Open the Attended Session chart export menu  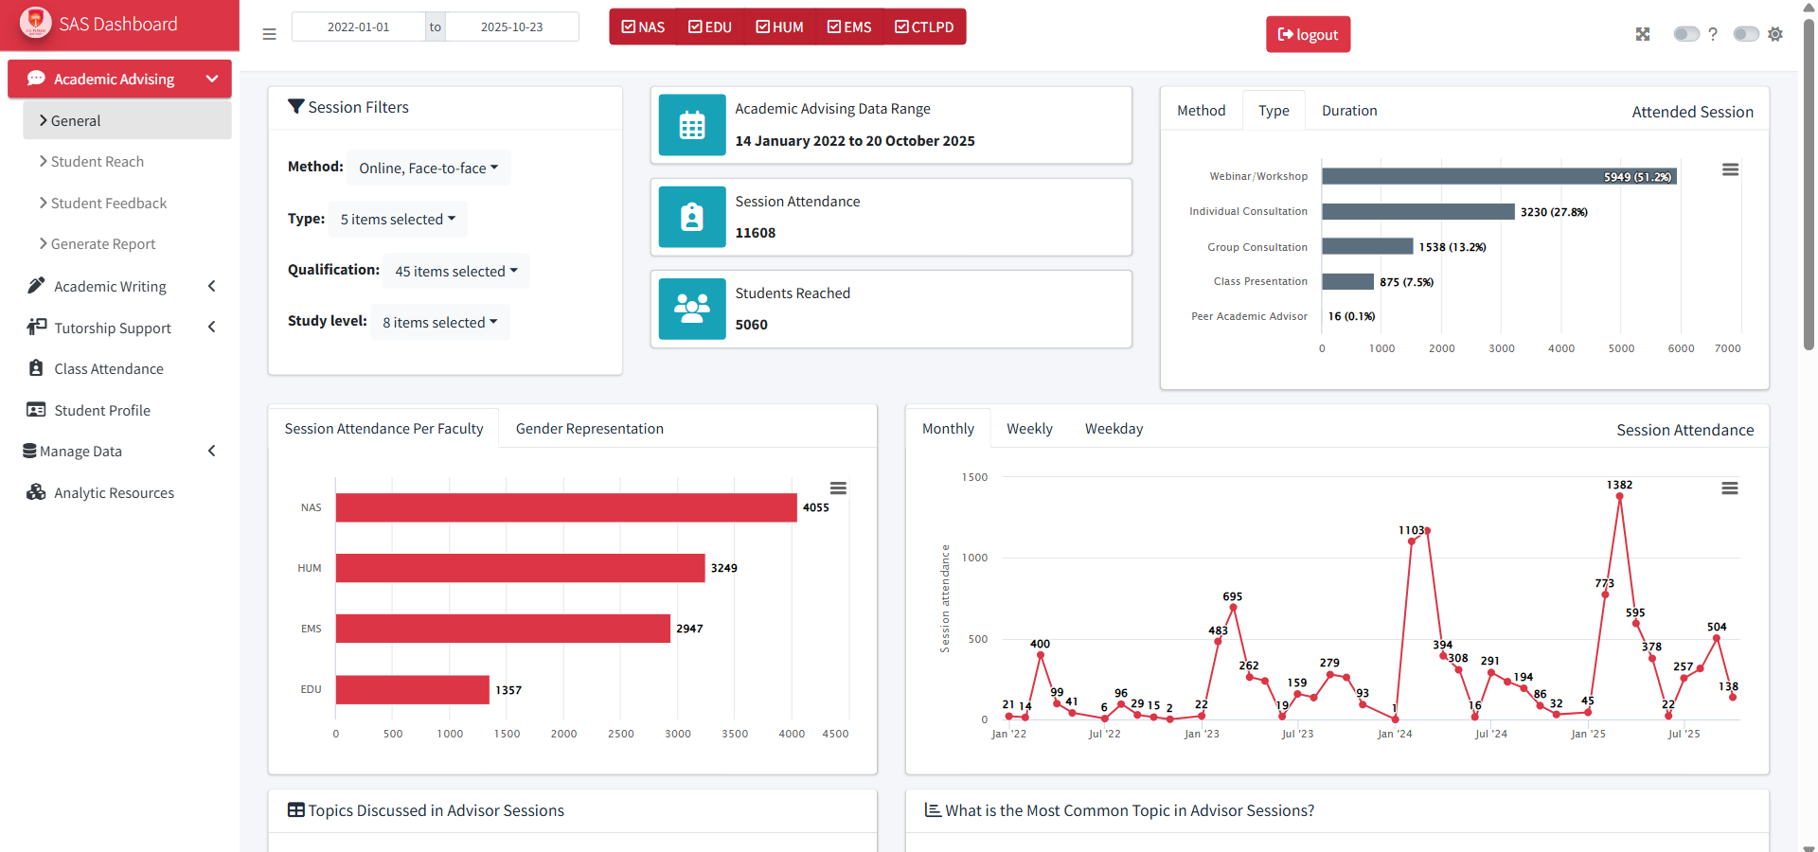pyautogui.click(x=1731, y=169)
